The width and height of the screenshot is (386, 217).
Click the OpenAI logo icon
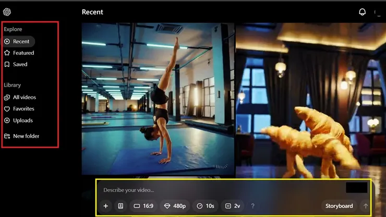pos(7,12)
